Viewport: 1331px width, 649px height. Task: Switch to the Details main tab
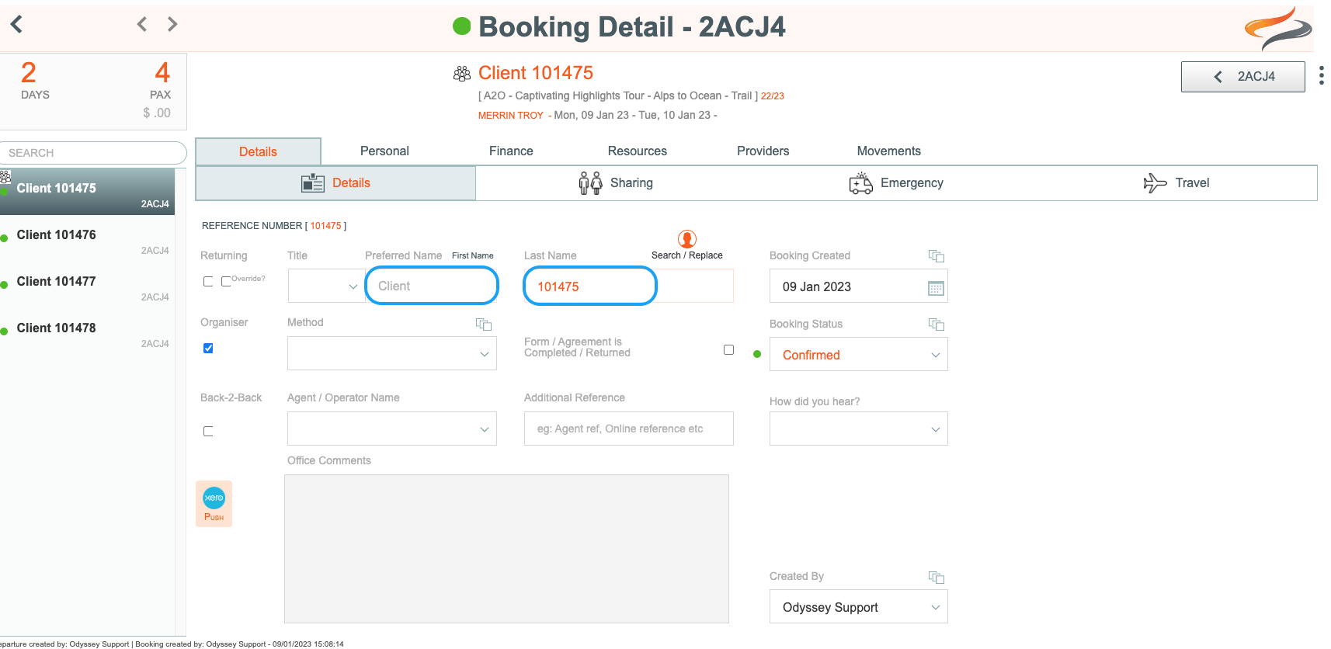pyautogui.click(x=258, y=151)
